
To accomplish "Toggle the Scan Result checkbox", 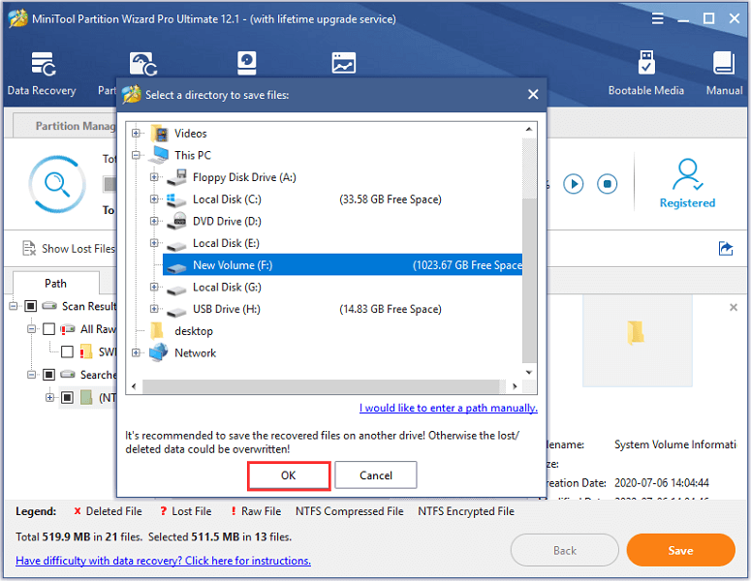I will click(x=31, y=306).
